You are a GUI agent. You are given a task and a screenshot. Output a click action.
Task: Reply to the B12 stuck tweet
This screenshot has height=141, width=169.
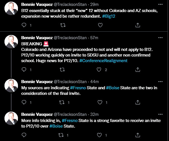pyautogui.click(x=24, y=25)
